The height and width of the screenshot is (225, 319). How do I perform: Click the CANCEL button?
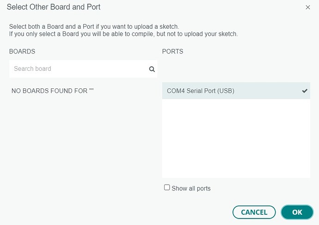[254, 212]
